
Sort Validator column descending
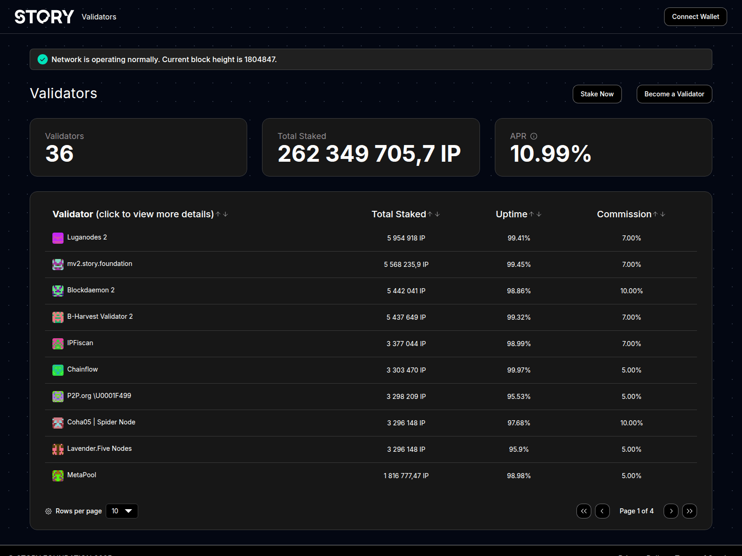[x=225, y=214]
